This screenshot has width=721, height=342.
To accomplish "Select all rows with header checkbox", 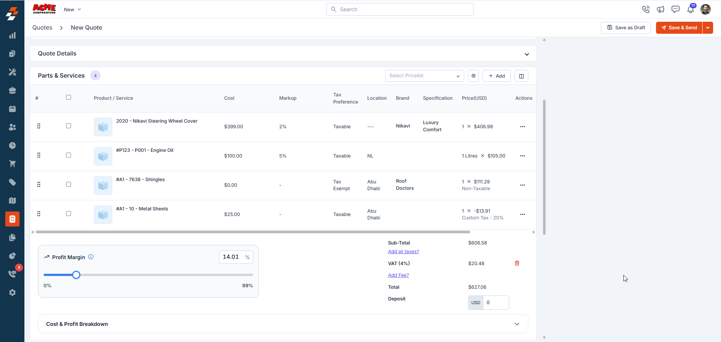I will [x=68, y=97].
